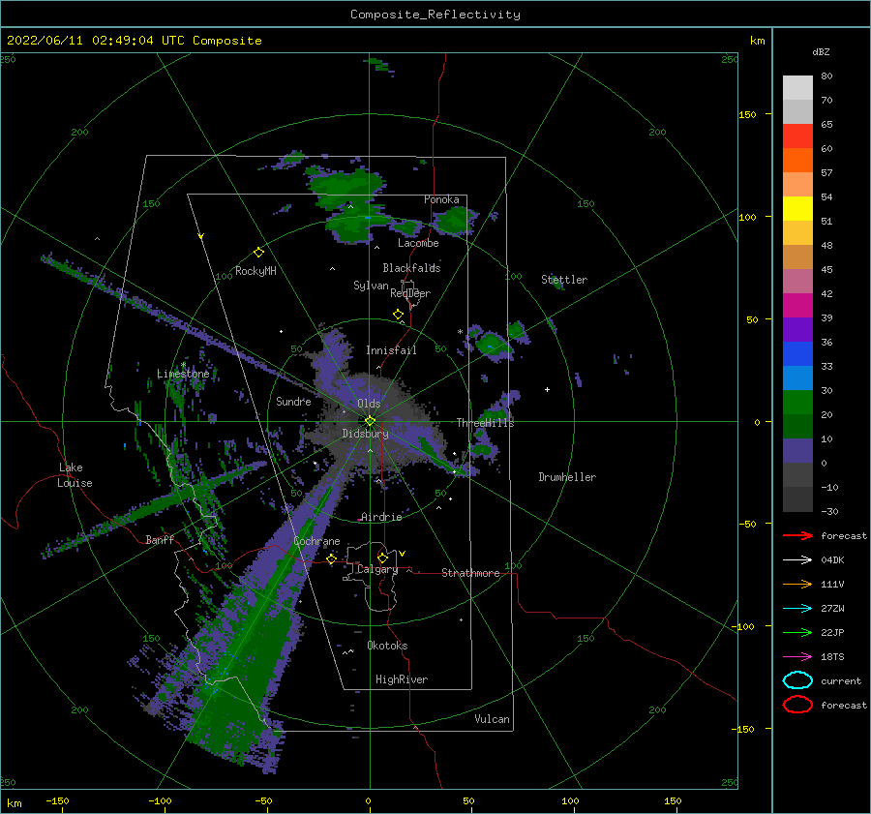871x814 pixels.
Task: Click the Lacombe label
Action: point(418,243)
